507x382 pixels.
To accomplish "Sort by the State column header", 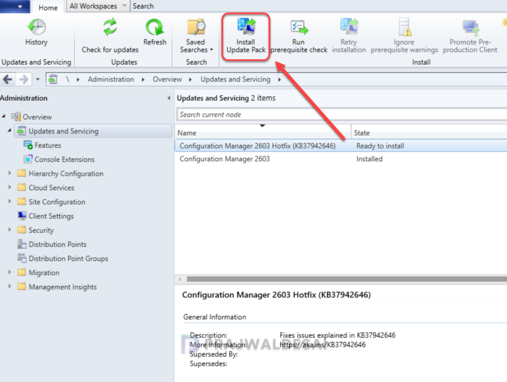I will coord(429,133).
